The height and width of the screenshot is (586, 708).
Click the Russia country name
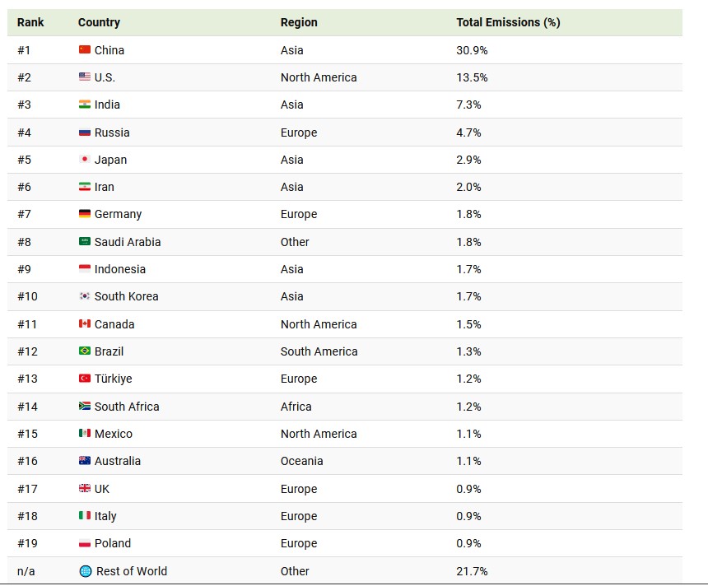112,133
